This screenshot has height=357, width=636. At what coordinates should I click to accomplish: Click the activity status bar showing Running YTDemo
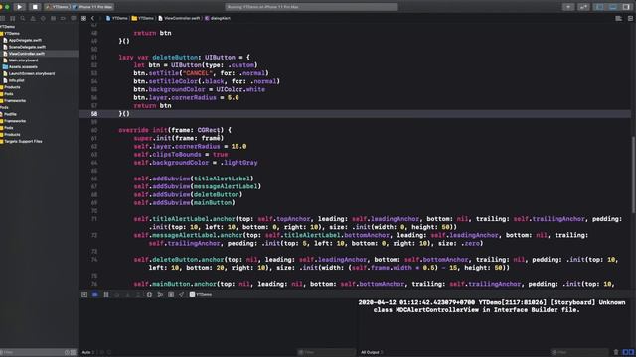click(x=311, y=7)
